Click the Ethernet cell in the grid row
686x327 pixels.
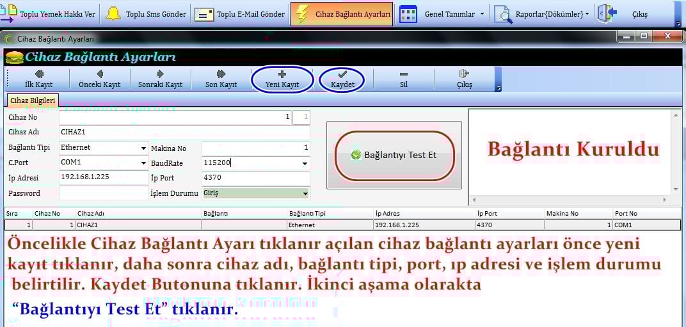click(331, 225)
